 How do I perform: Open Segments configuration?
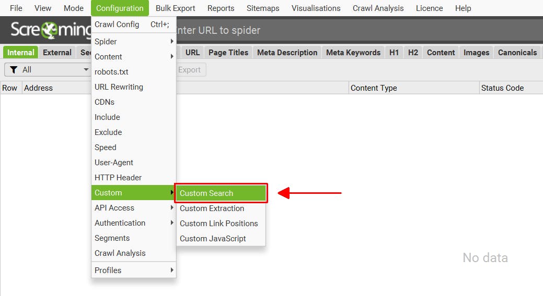pyautogui.click(x=134, y=238)
